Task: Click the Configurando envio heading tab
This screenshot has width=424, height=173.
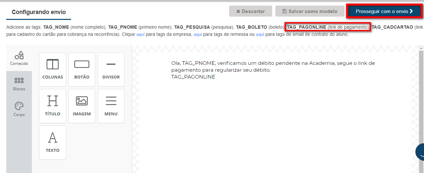Action: click(38, 12)
